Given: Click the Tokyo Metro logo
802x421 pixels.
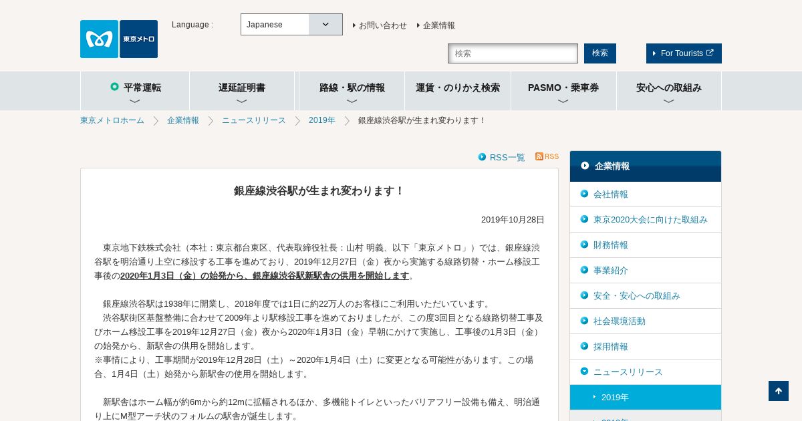Looking at the screenshot, I should coord(119,39).
